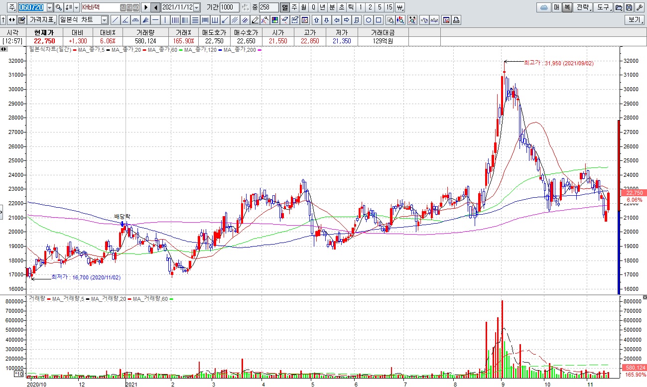The image size is (647, 387).
Task: Open the sort list dropdown arrow
Action: tap(76, 7)
